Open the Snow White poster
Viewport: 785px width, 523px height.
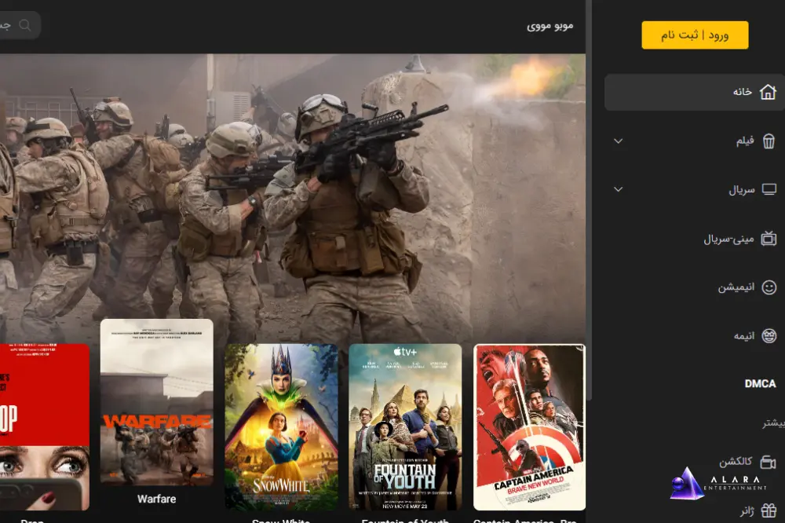coord(281,426)
